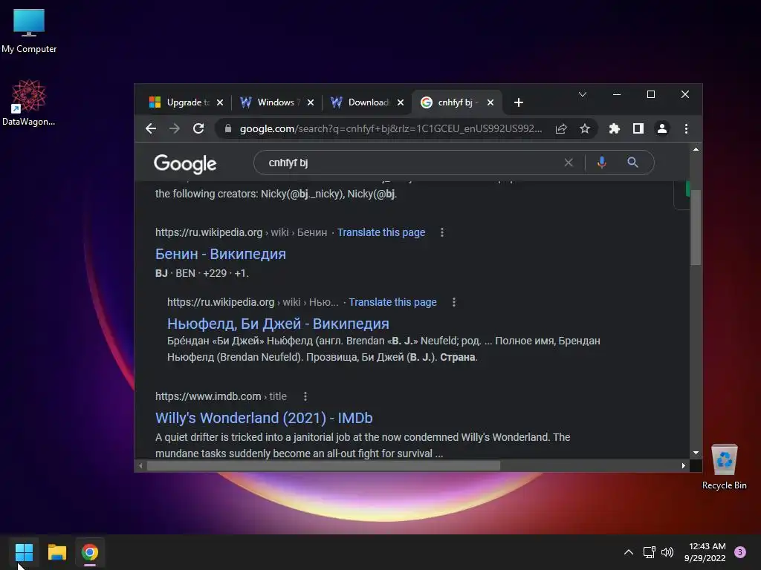The image size is (761, 570).
Task: Click the vertical scrollbar up arrow
Action: (696, 149)
